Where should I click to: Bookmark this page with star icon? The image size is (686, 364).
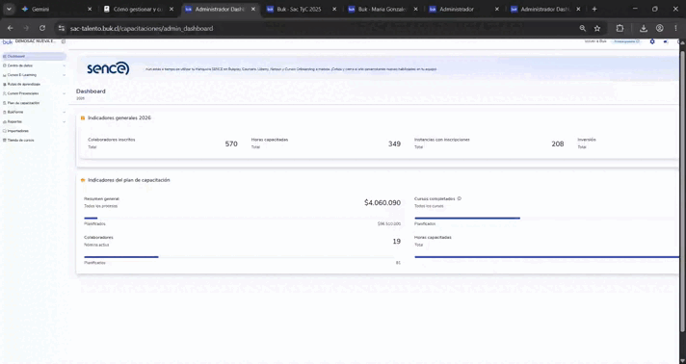tap(597, 28)
